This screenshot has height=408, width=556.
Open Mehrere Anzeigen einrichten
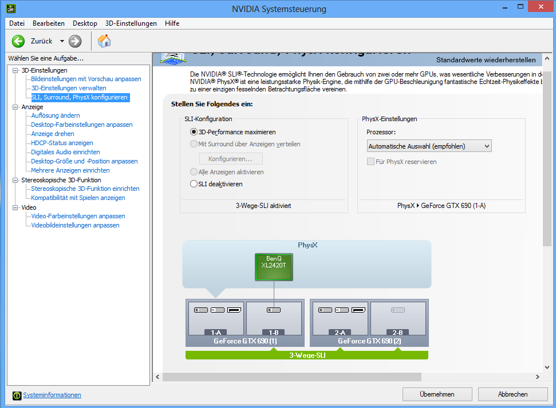click(70, 170)
